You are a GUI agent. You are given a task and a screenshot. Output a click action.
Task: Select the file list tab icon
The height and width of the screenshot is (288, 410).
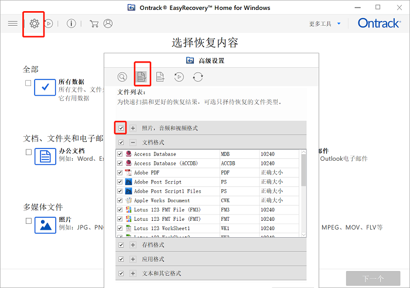(141, 77)
